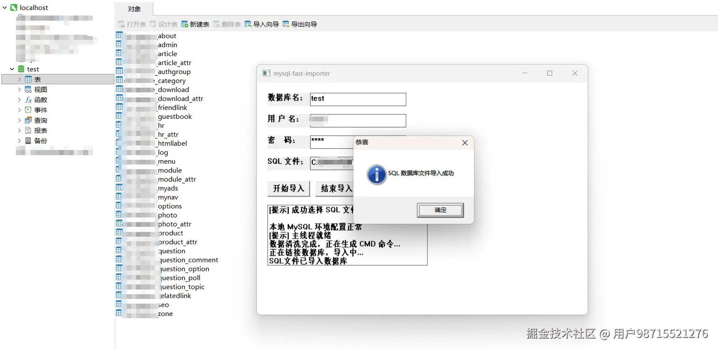
Task: Expand the 查询 tree node
Action: tap(19, 120)
